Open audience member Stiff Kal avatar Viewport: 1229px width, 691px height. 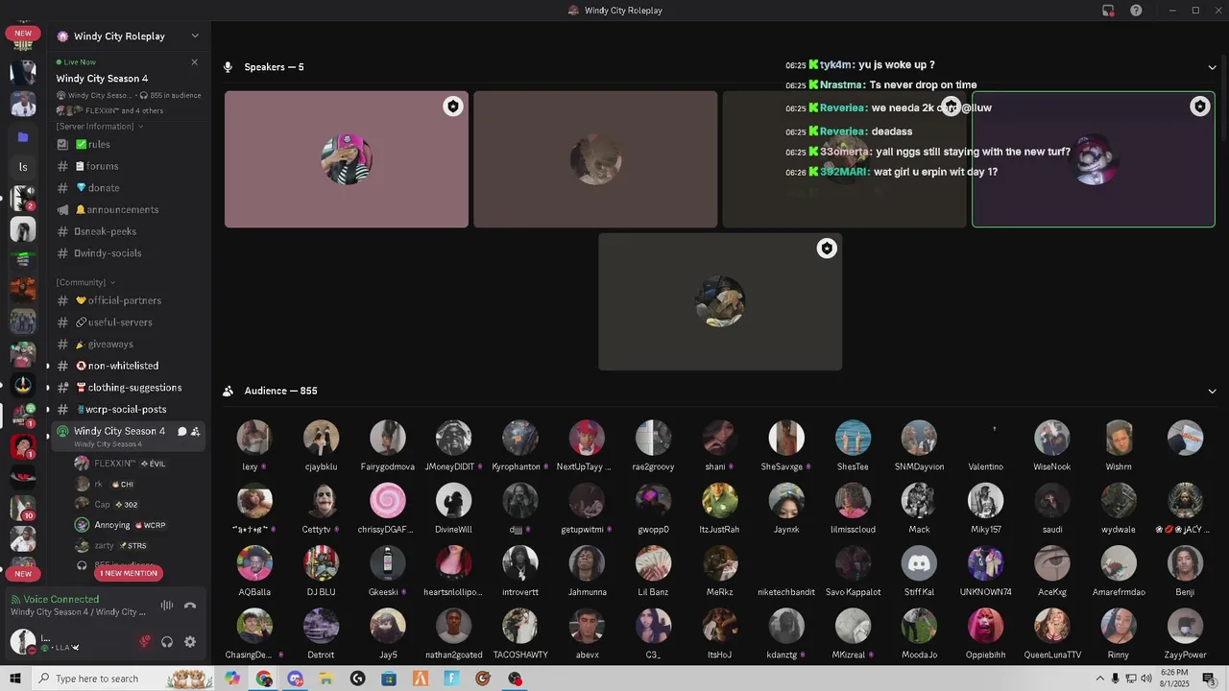point(919,564)
